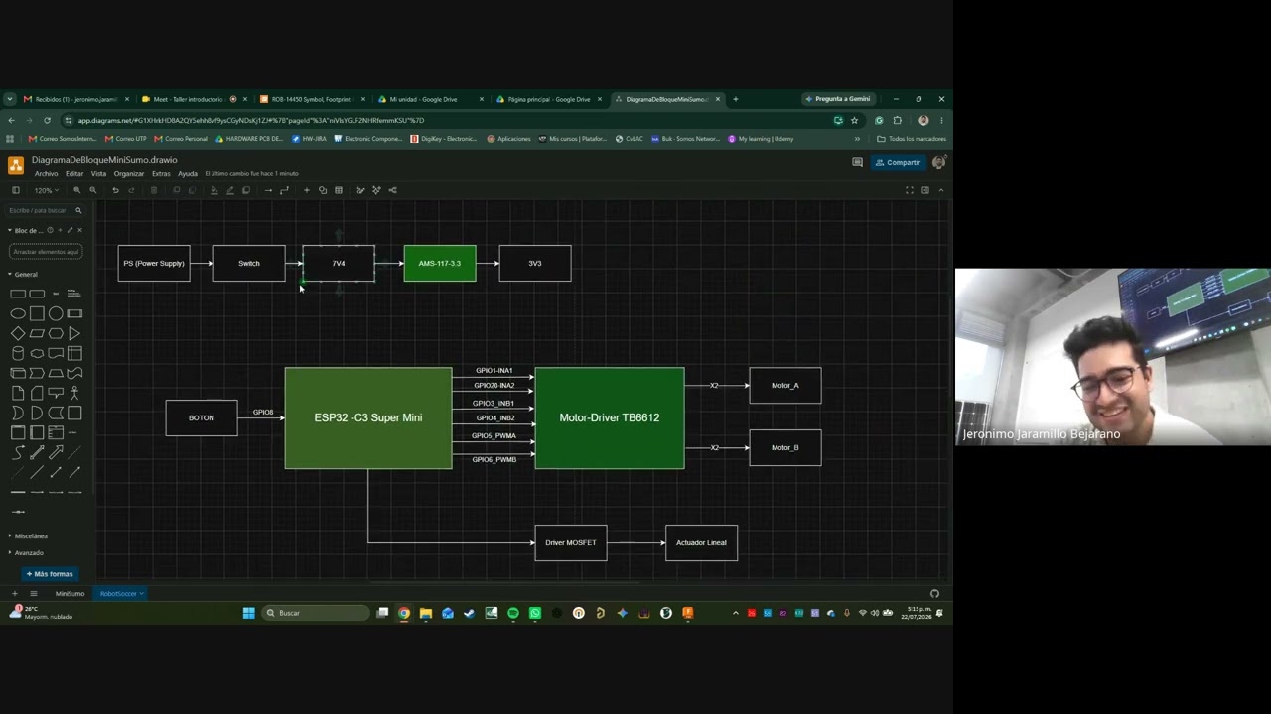Click the Compartir share button
This screenshot has height=714, width=1271.
[x=898, y=162]
